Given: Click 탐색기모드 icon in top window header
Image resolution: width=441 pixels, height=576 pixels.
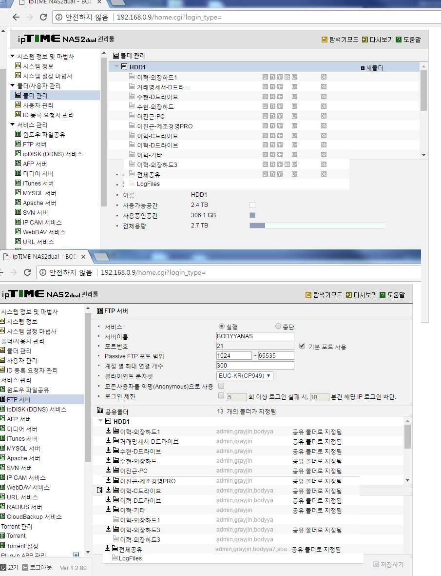Looking at the screenshot, I should (x=325, y=40).
